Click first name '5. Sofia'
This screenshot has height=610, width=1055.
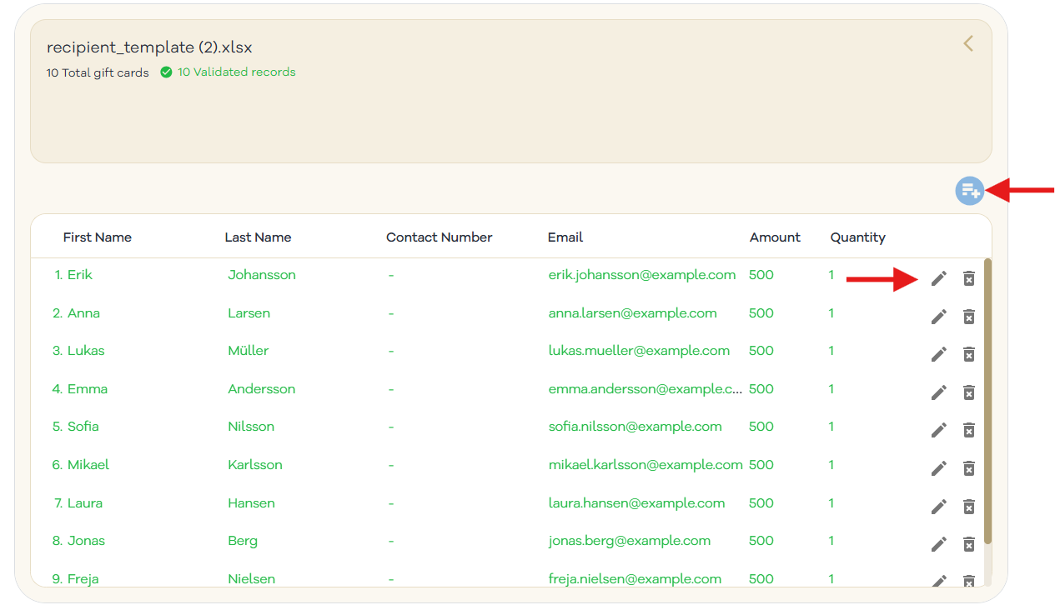(75, 427)
